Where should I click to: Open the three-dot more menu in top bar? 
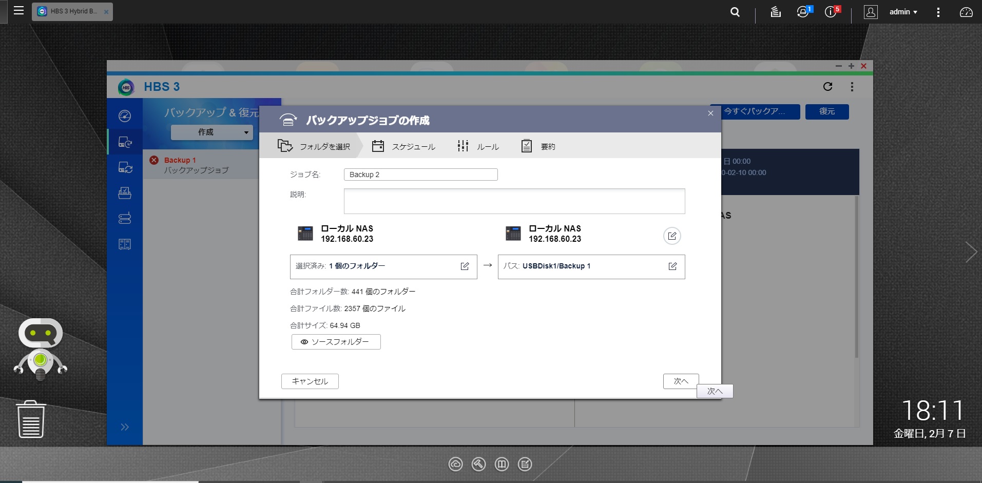point(938,12)
